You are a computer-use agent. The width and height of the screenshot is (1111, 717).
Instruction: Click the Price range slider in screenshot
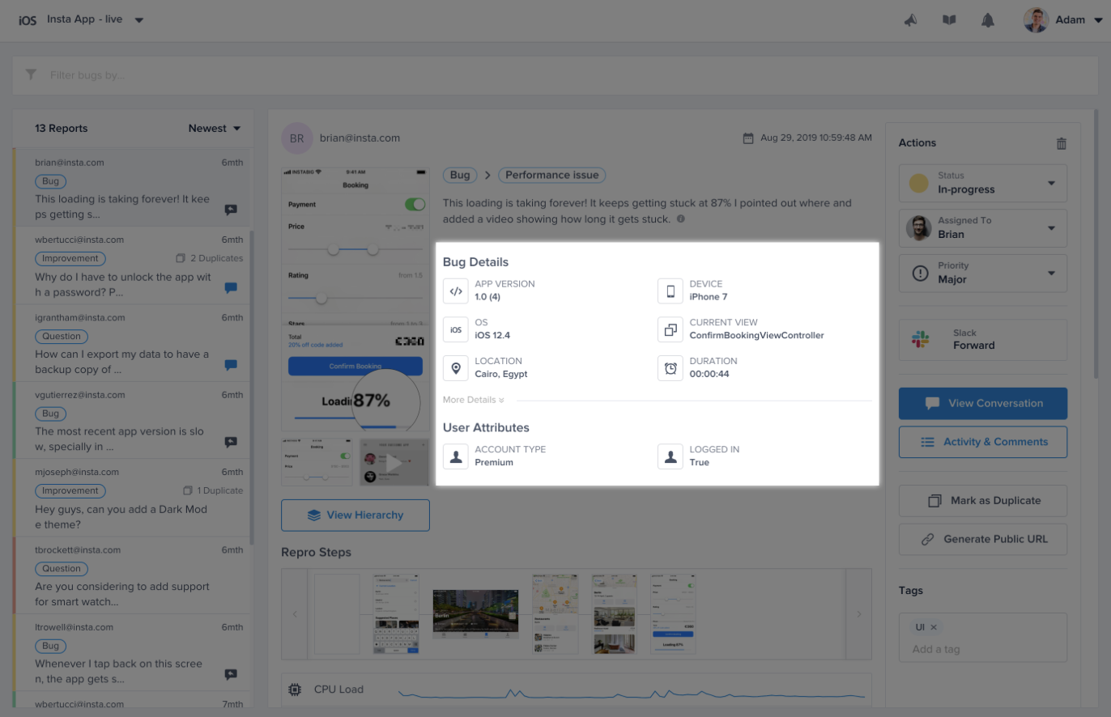[x=355, y=250]
